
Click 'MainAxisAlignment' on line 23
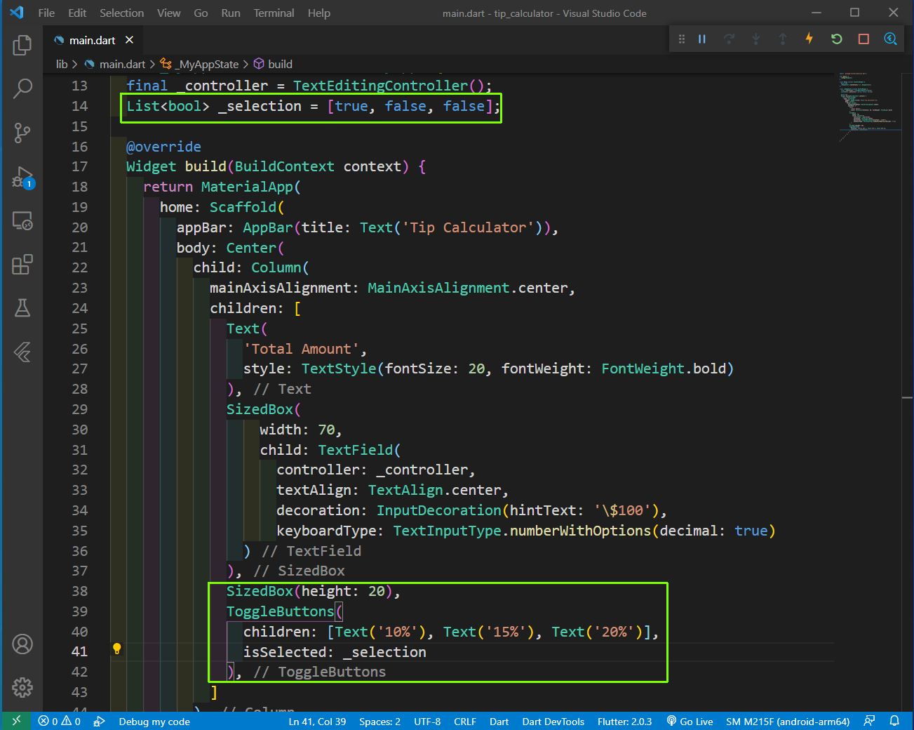(x=438, y=288)
